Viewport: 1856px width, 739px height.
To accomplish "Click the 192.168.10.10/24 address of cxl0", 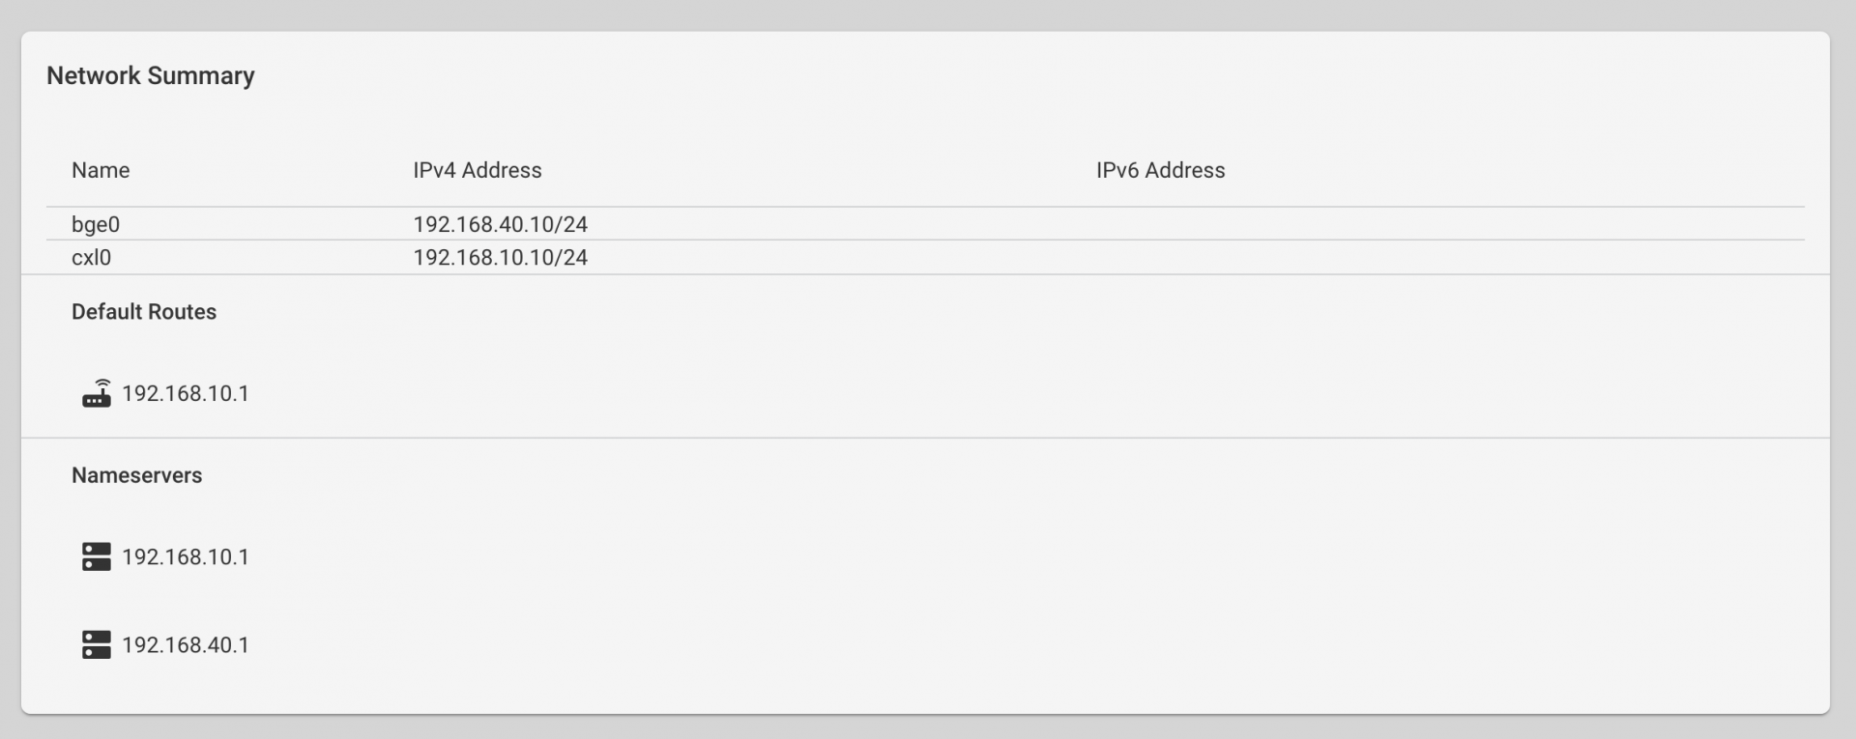I will tap(501, 257).
